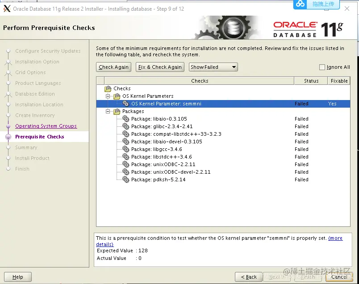Click gear icon next to libaio-0.3.105 package

[126, 119]
